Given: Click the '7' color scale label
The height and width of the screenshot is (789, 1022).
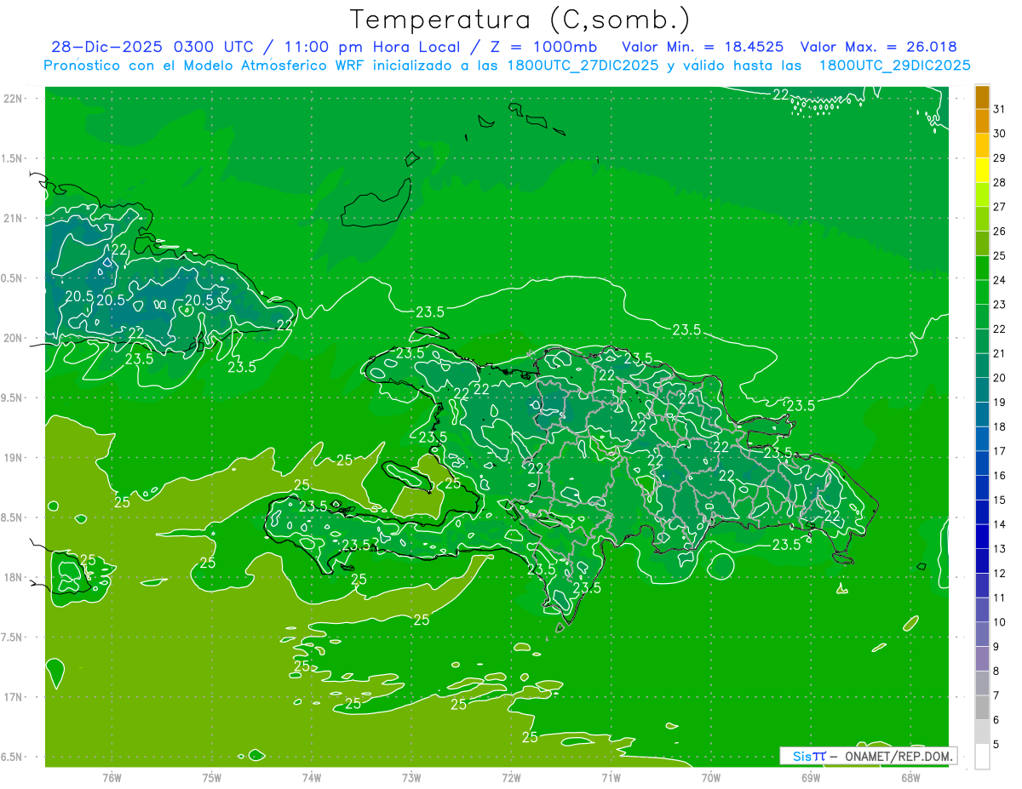Looking at the screenshot, I should (996, 695).
